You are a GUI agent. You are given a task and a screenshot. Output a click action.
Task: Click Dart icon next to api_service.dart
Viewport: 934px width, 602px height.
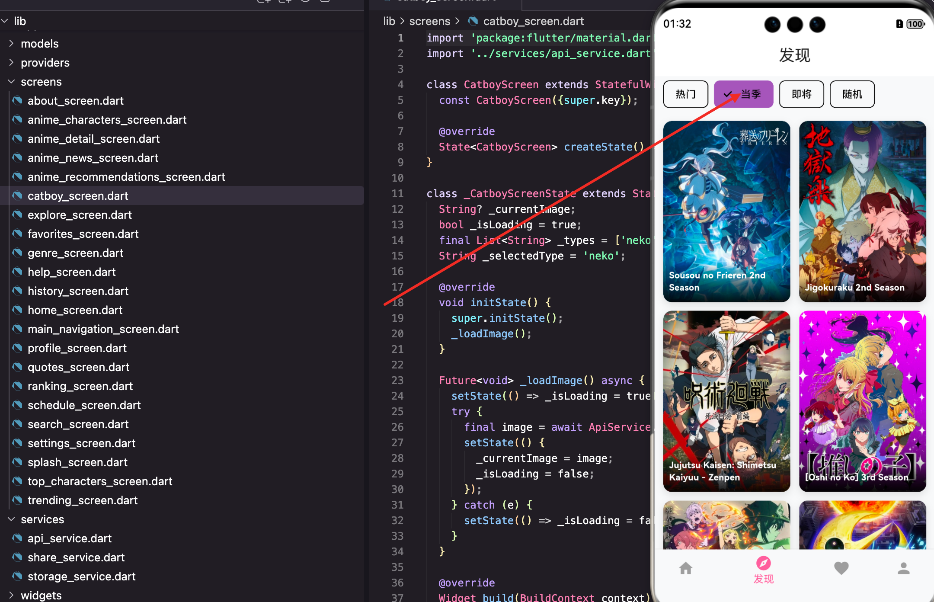point(17,538)
